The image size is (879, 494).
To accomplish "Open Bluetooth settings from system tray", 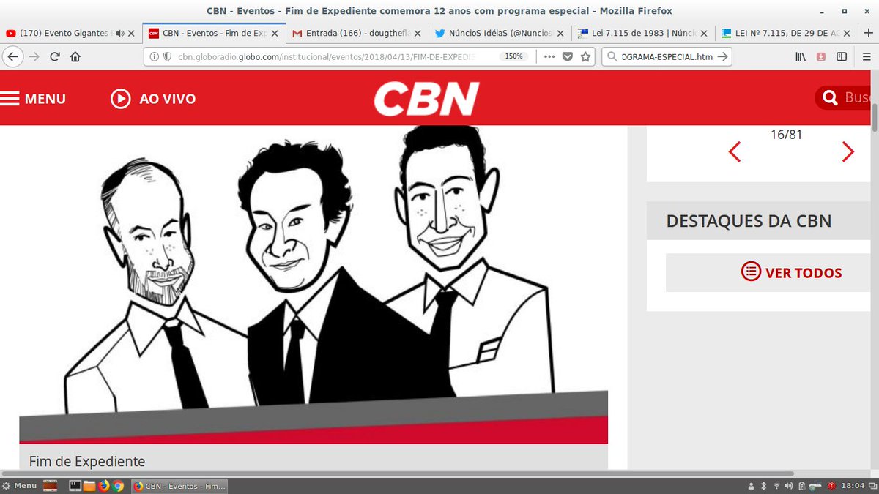I will pyautogui.click(x=763, y=486).
